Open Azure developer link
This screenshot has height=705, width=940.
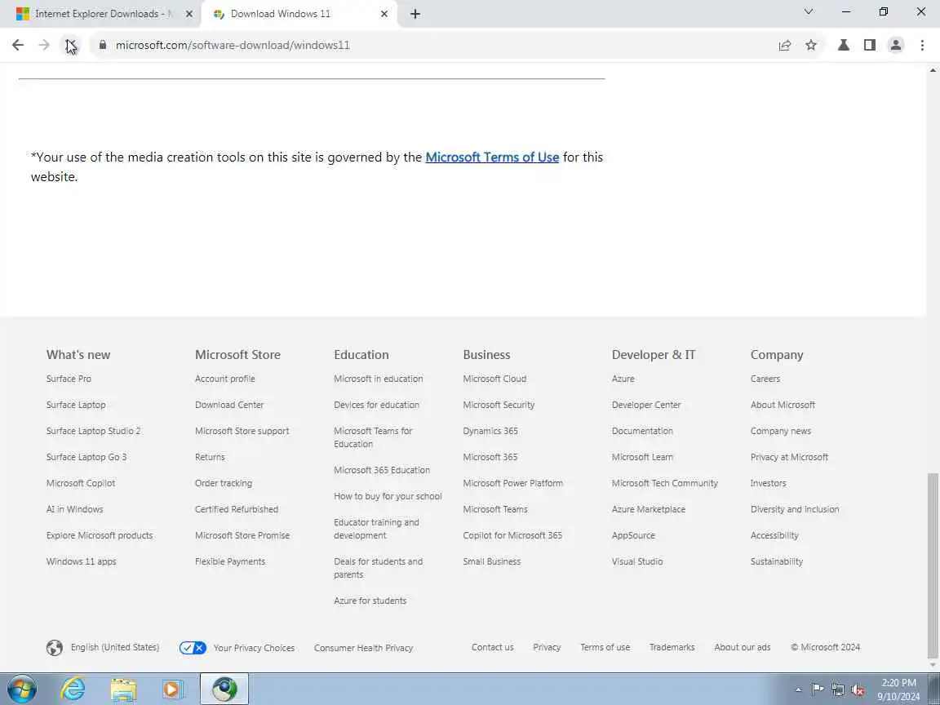623,379
